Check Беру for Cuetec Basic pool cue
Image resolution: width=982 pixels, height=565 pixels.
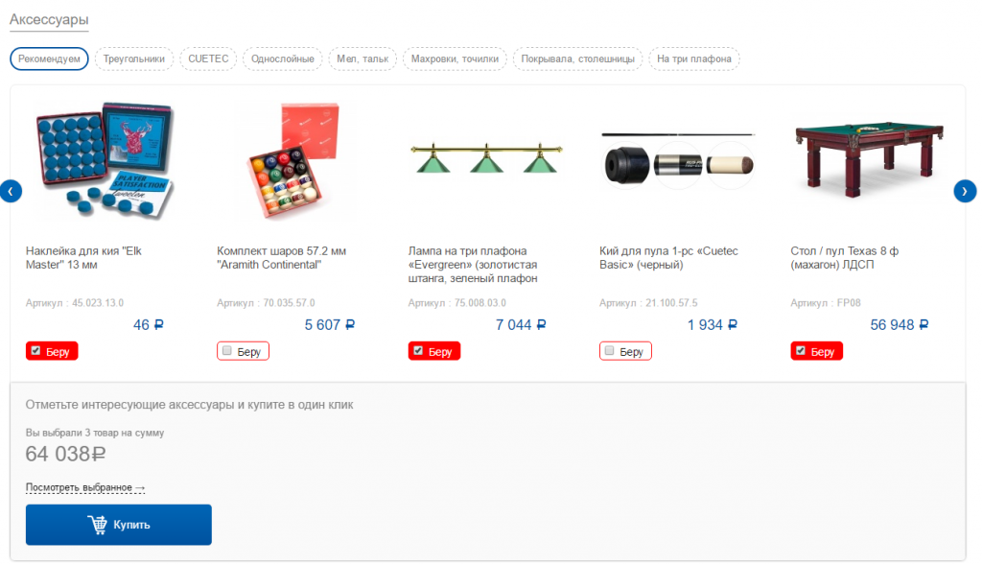coord(625,351)
